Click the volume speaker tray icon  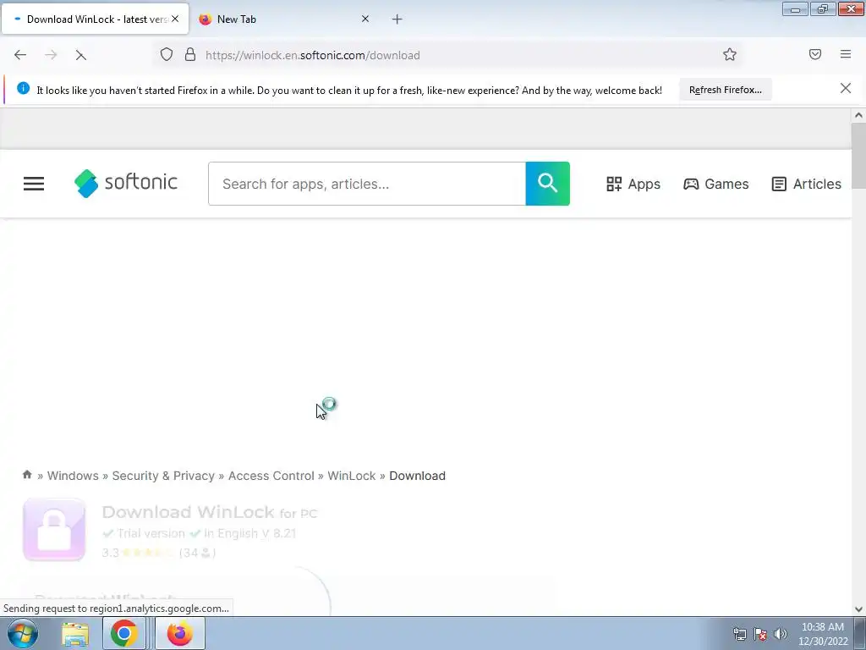click(780, 634)
